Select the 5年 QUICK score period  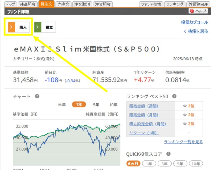click(180, 164)
